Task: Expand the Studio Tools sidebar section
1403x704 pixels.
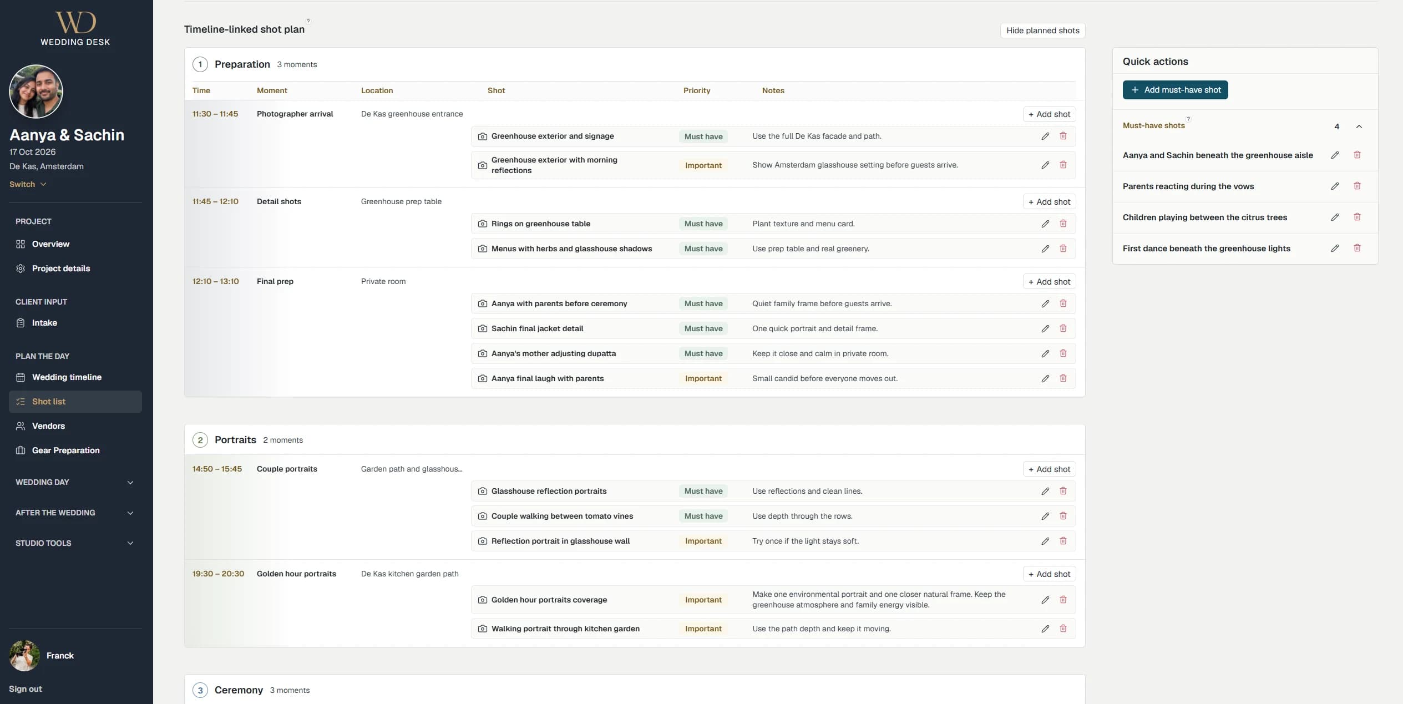Action: (75, 543)
